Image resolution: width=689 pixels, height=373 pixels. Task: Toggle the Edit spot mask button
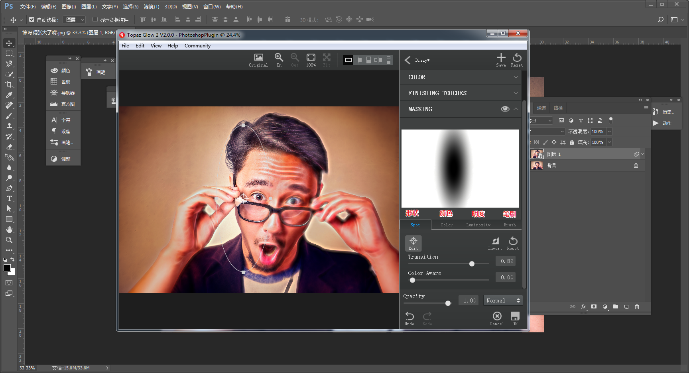(413, 243)
